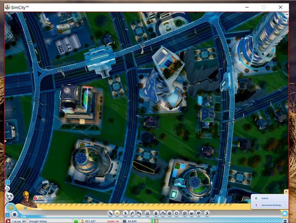Click the blue square icon at the panel's bottom-left
Viewport: 296px width, 223px height.
(7, 215)
